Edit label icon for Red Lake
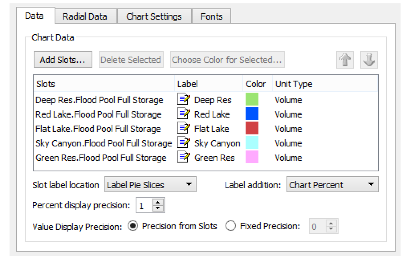Image resolution: width=407 pixels, height=259 pixels. [184, 114]
